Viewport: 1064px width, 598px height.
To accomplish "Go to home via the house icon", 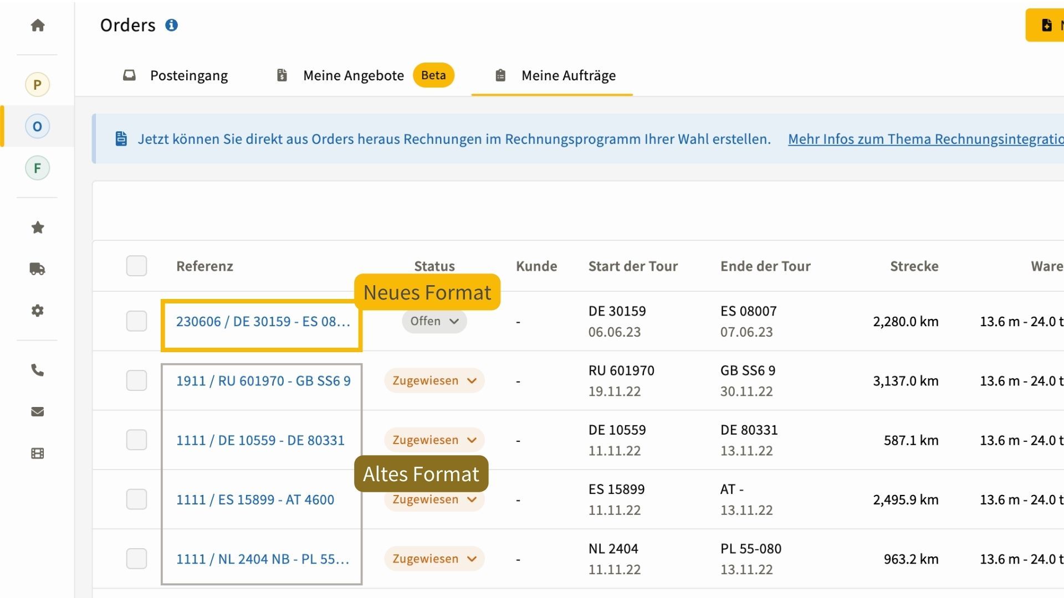I will [37, 25].
